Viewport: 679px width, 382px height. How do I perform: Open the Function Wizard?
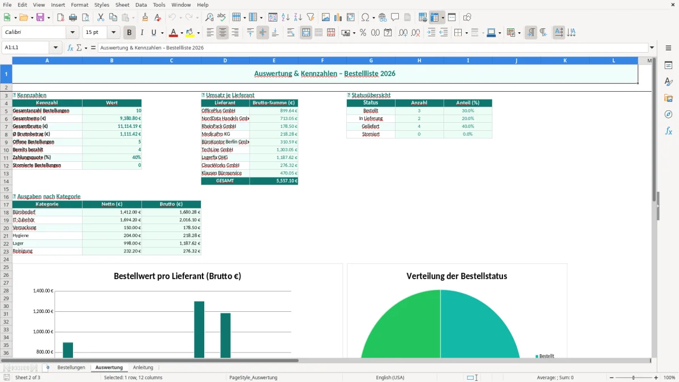click(70, 48)
